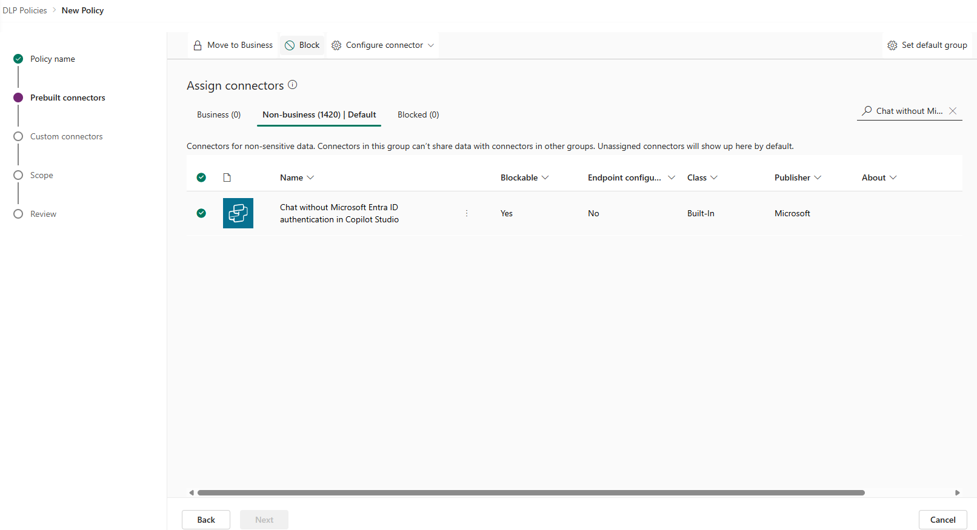This screenshot has width=977, height=530.
Task: Open the connector row more-options dots
Action: click(x=467, y=213)
